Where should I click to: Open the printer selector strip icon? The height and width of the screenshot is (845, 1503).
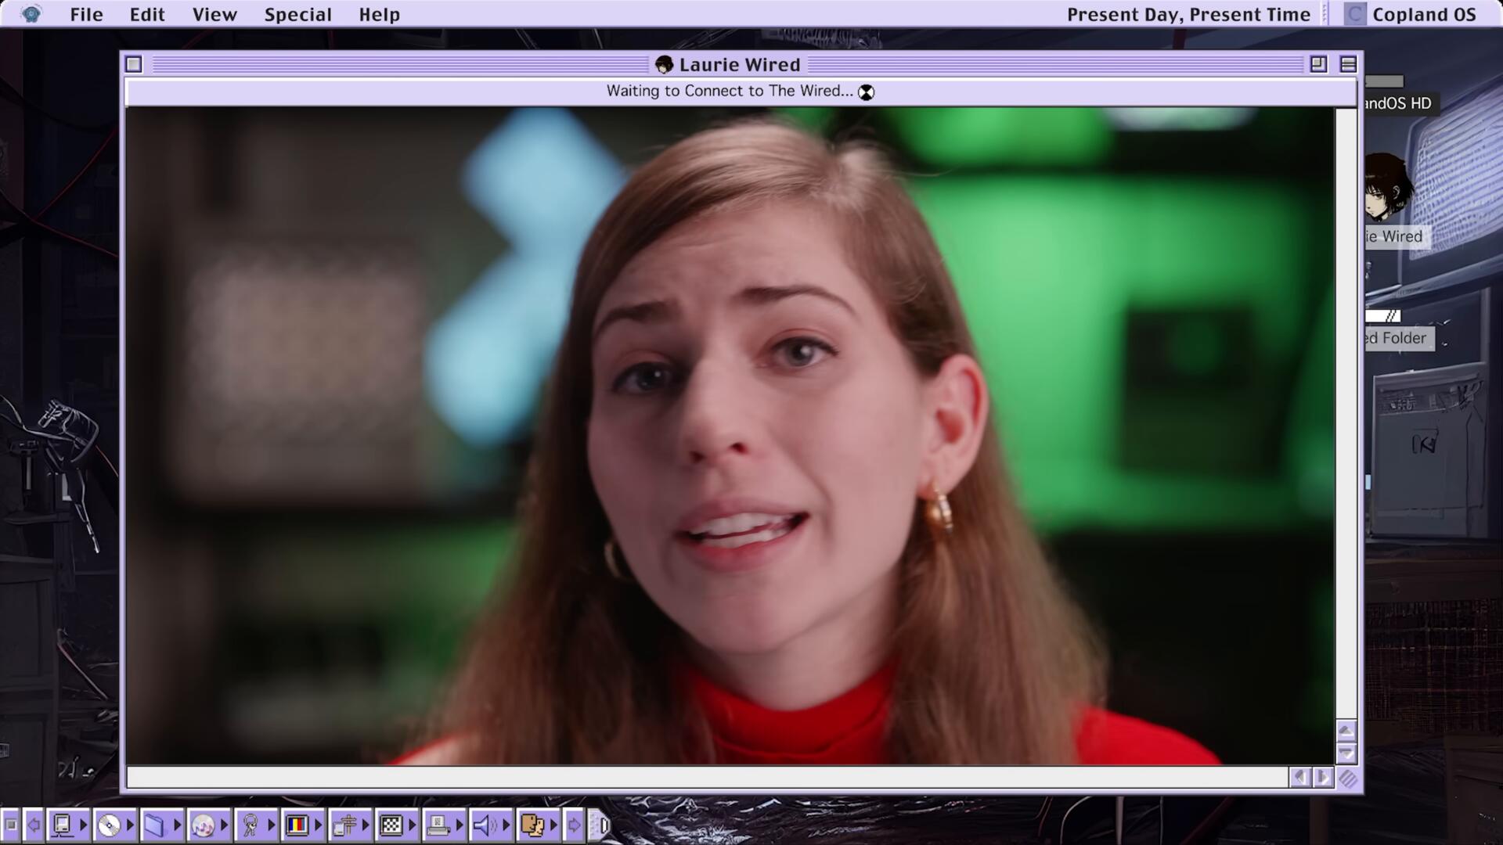tap(438, 825)
